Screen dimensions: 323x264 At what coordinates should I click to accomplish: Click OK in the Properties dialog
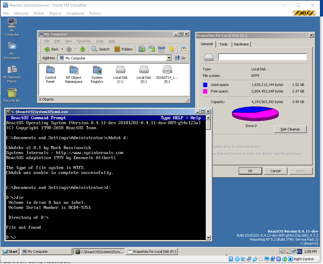point(250,171)
